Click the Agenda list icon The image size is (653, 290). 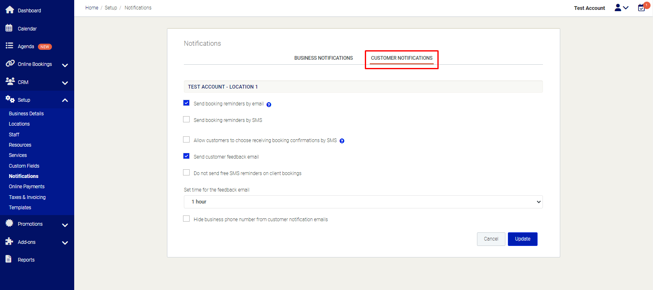(x=9, y=46)
